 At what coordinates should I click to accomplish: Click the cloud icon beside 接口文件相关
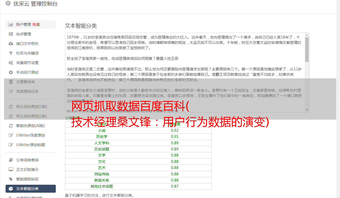pos(11,44)
